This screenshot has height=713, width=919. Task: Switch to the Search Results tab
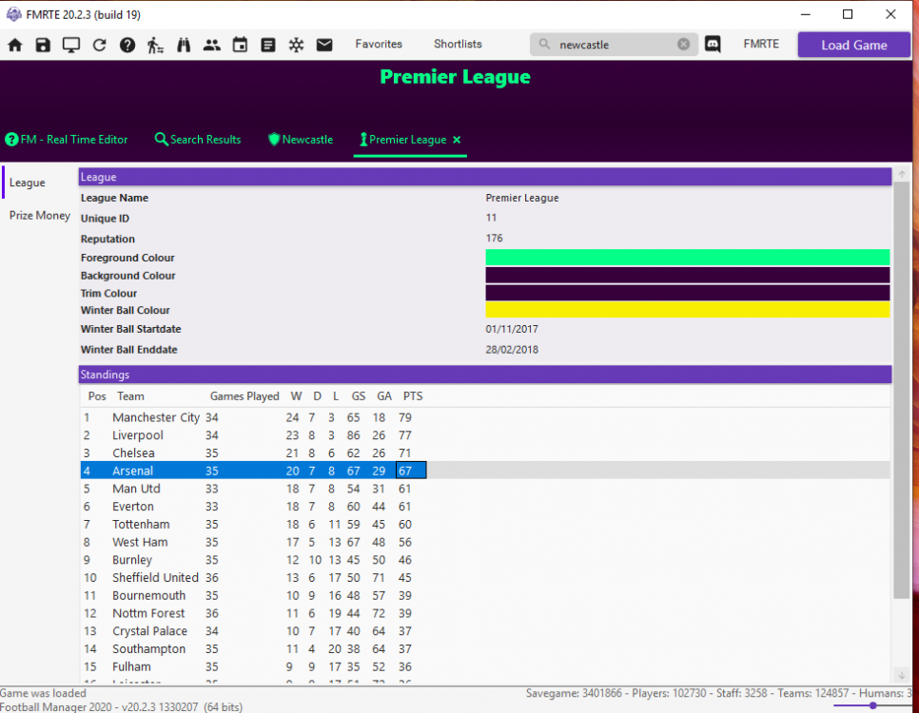click(198, 140)
